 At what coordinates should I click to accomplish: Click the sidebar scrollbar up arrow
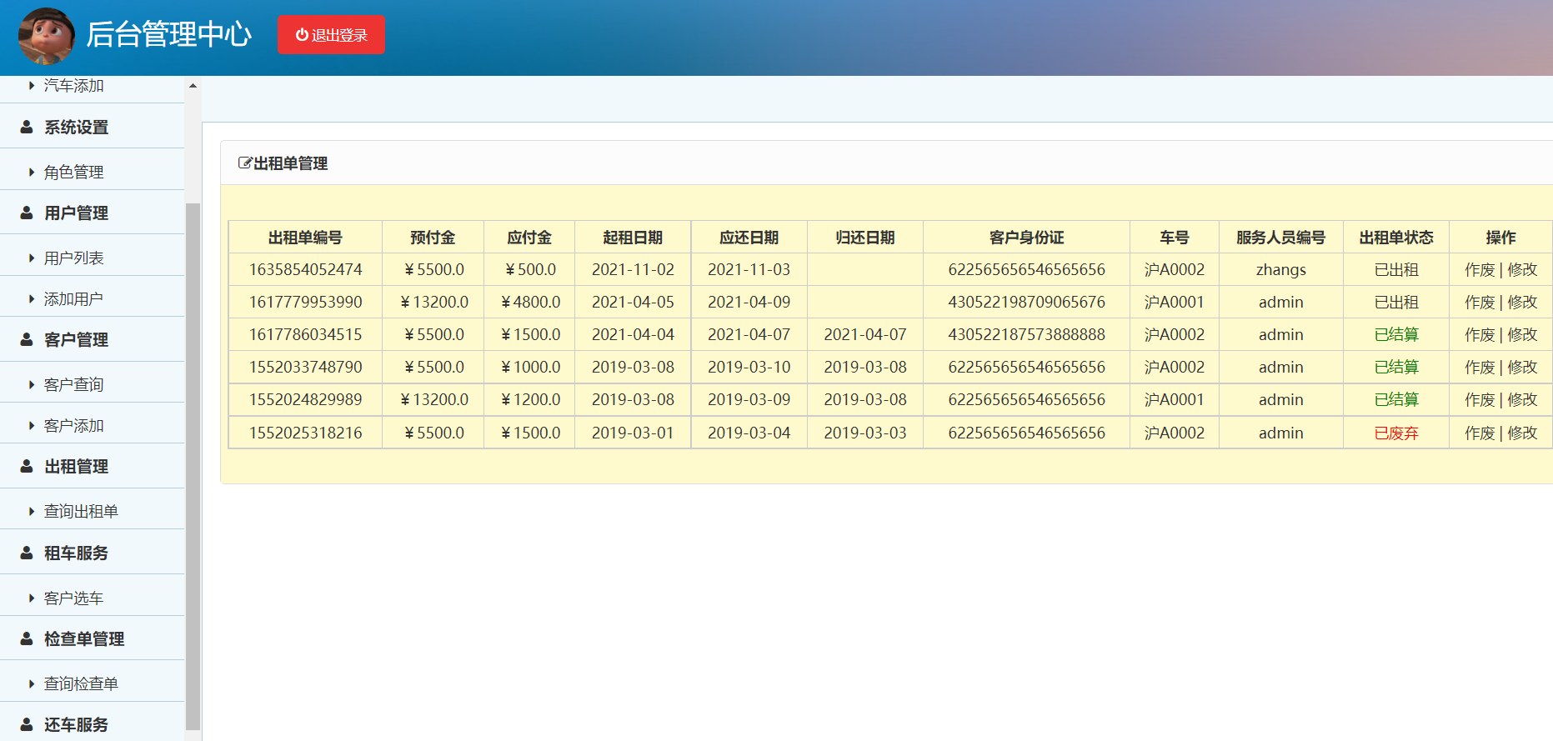193,86
